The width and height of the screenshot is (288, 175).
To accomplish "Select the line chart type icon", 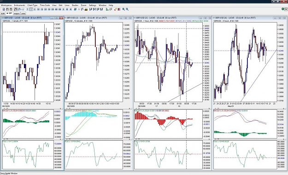I will point(23,9).
